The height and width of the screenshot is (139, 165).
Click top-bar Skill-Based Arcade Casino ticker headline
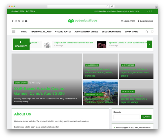click(x=116, y=11)
